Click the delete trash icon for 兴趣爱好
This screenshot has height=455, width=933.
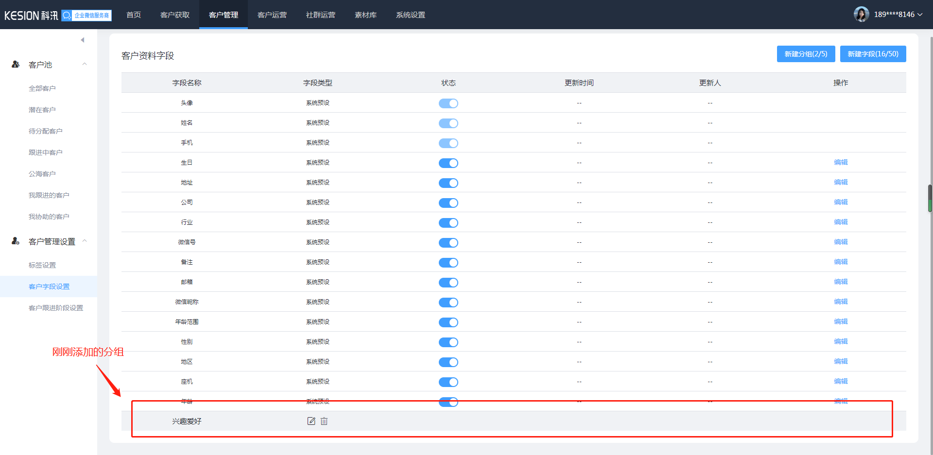coord(324,421)
